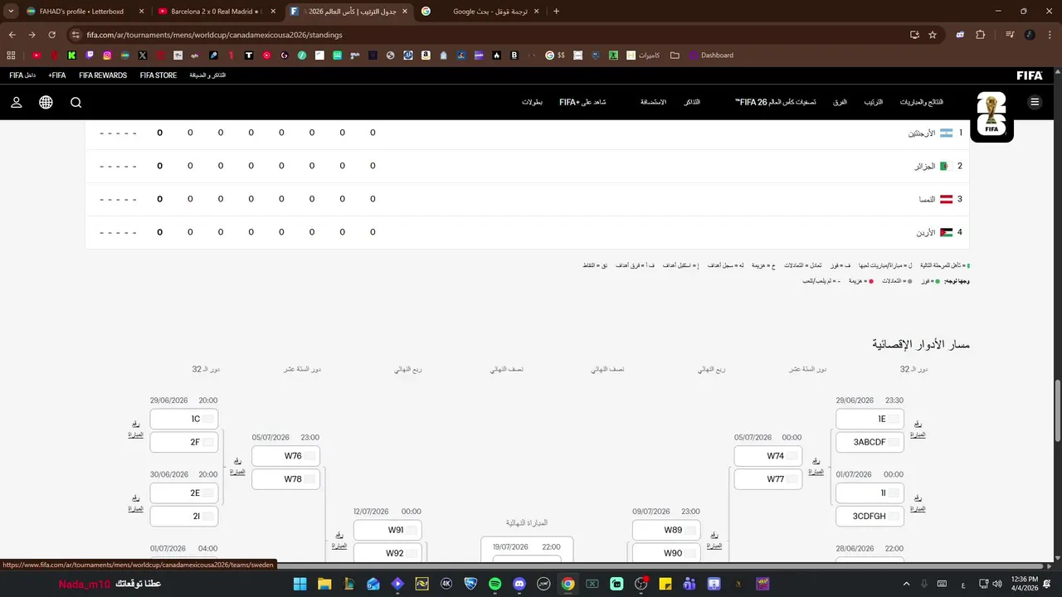Reload the current page
Image resolution: width=1062 pixels, height=597 pixels.
click(51, 35)
